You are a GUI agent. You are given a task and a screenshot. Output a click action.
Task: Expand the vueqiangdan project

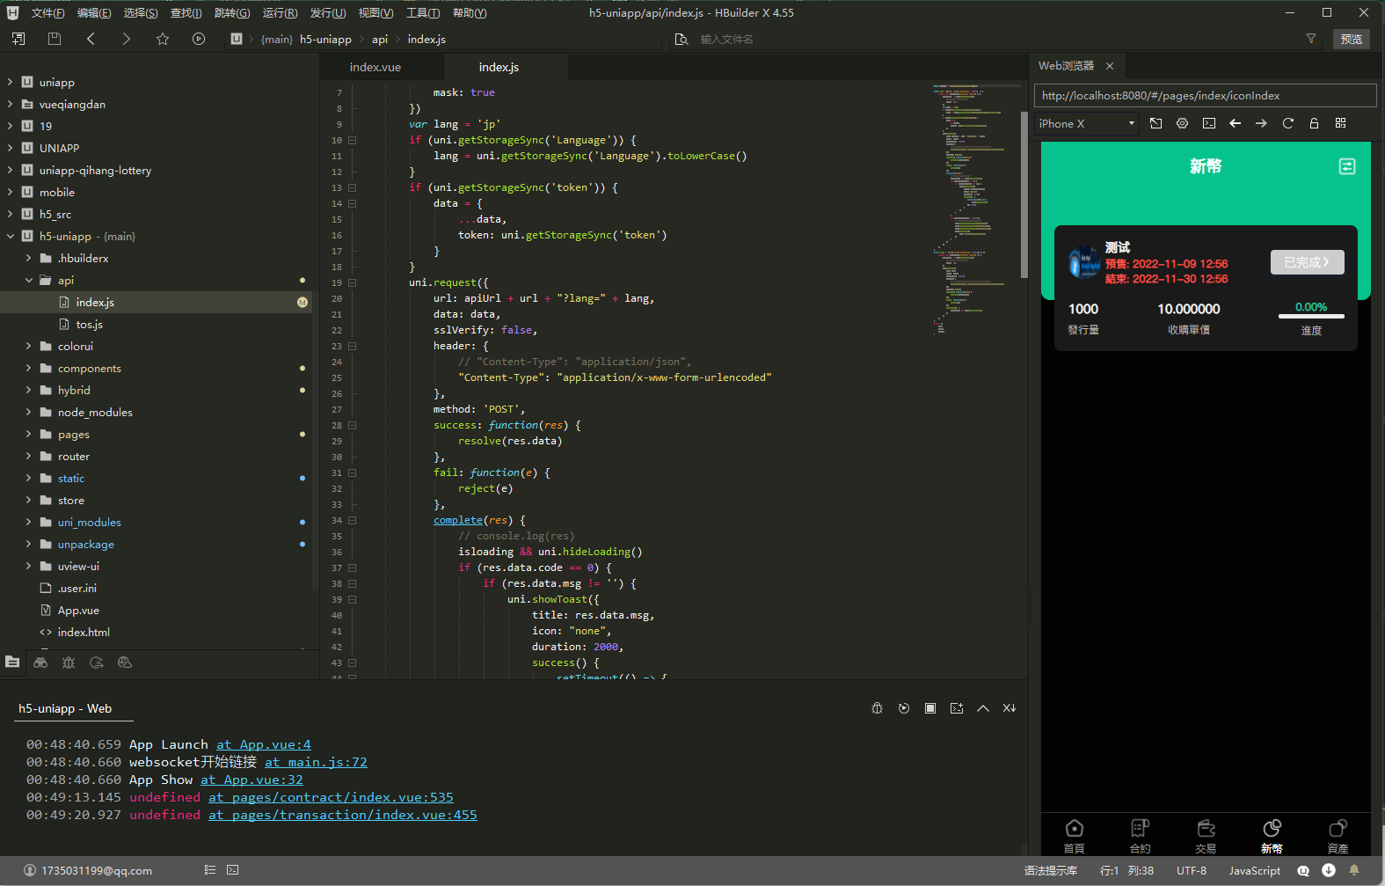(10, 104)
